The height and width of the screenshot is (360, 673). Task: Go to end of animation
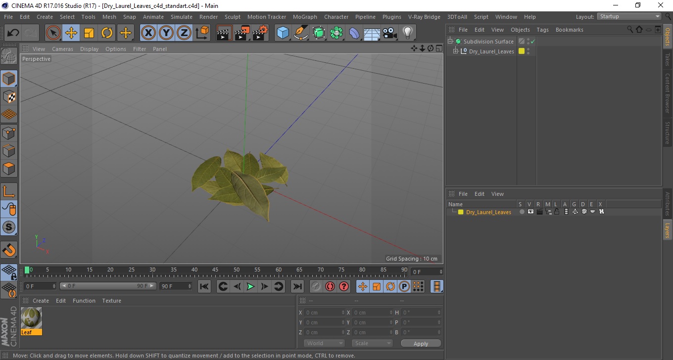297,286
